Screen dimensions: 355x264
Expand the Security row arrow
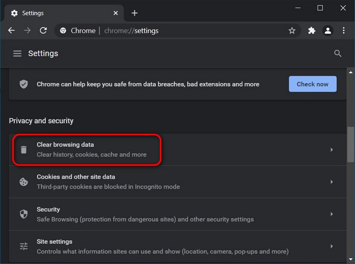pos(332,214)
